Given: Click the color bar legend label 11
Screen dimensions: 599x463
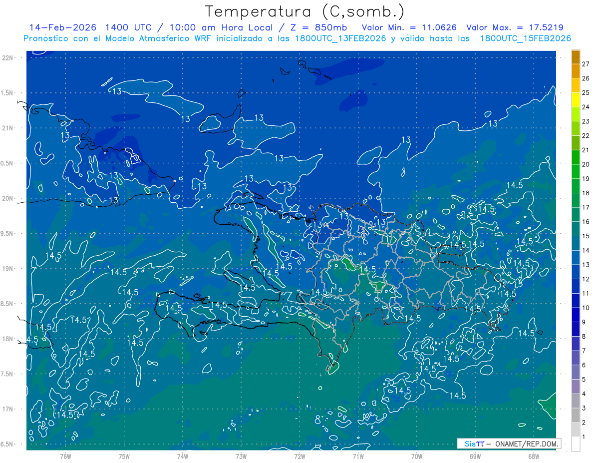Looking at the screenshot, I should (x=586, y=294).
